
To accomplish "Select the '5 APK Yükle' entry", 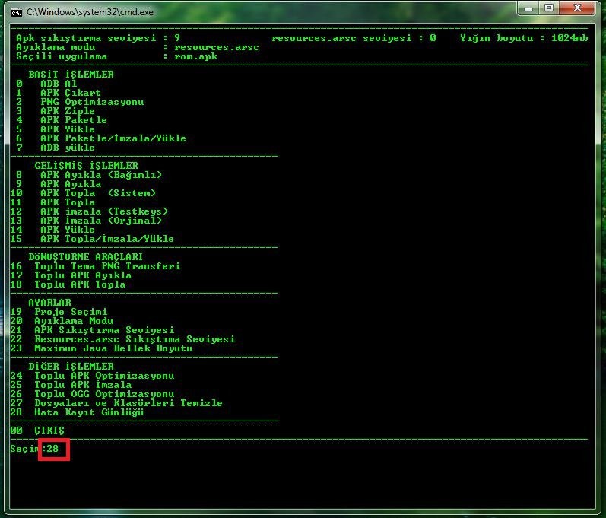I will pos(56,129).
